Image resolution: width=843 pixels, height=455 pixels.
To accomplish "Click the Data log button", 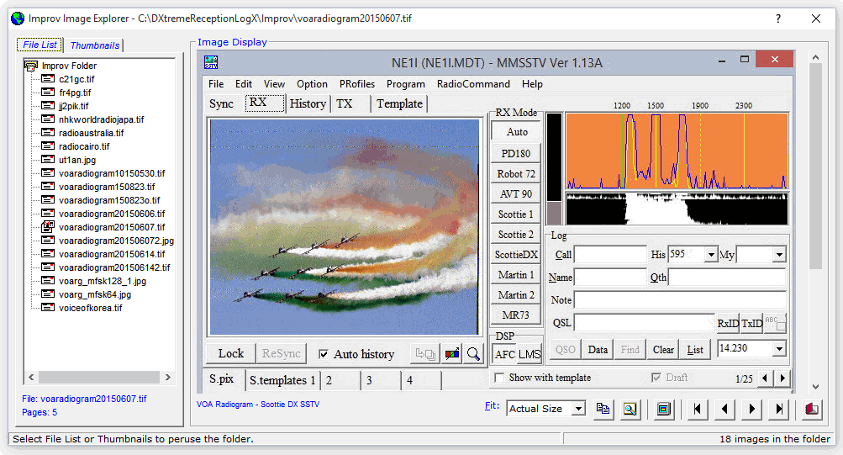I will [598, 350].
